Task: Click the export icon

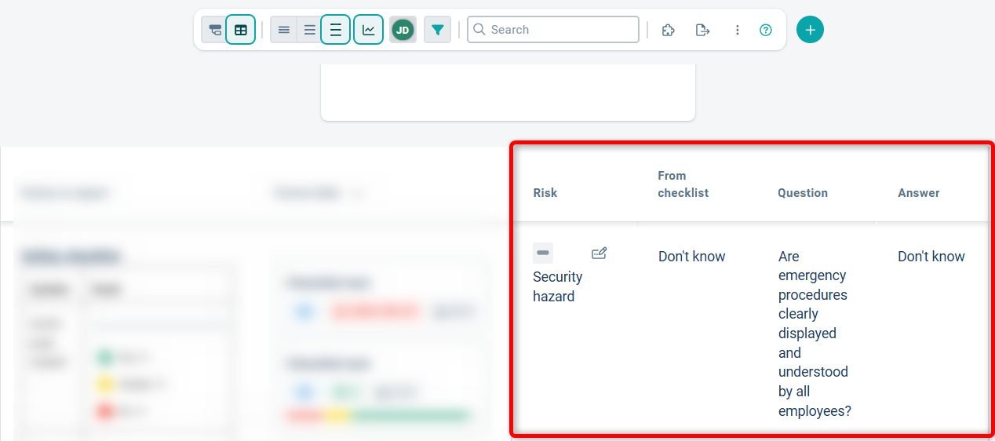Action: 702,30
